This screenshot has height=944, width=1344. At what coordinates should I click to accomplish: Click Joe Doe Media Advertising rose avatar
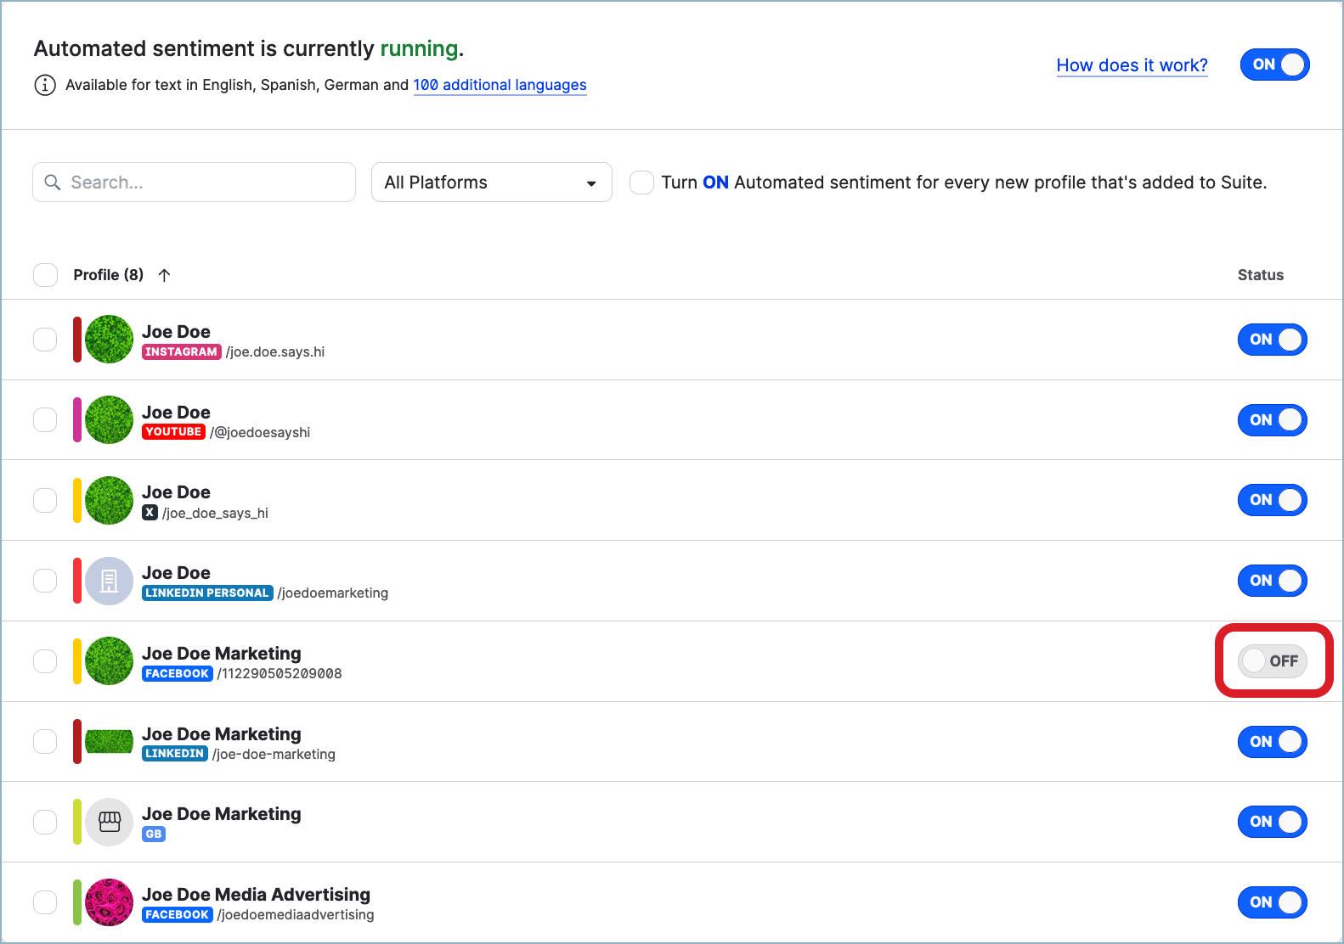point(110,902)
